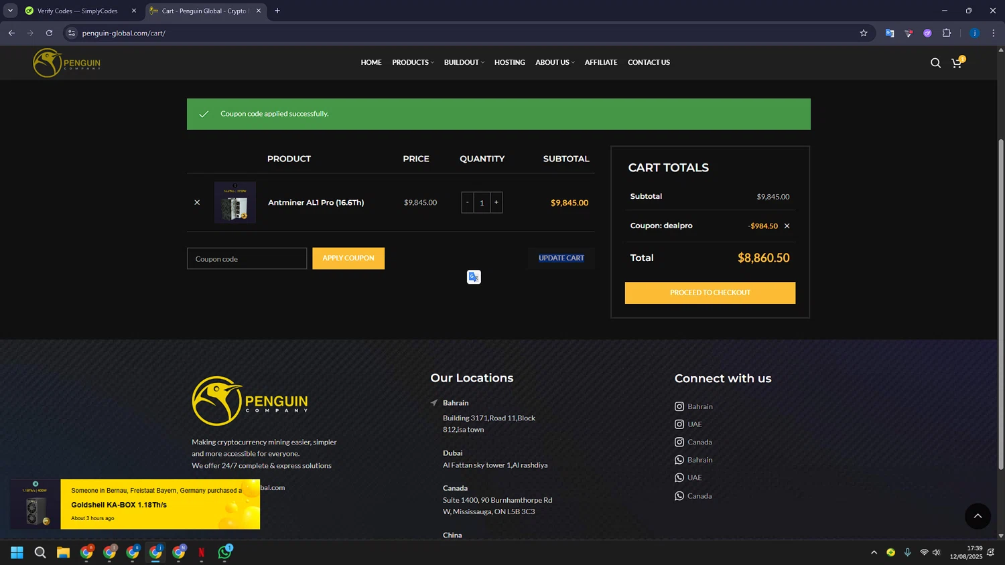Open Bahrain Instagram link
The height and width of the screenshot is (565, 1005).
pos(693,406)
